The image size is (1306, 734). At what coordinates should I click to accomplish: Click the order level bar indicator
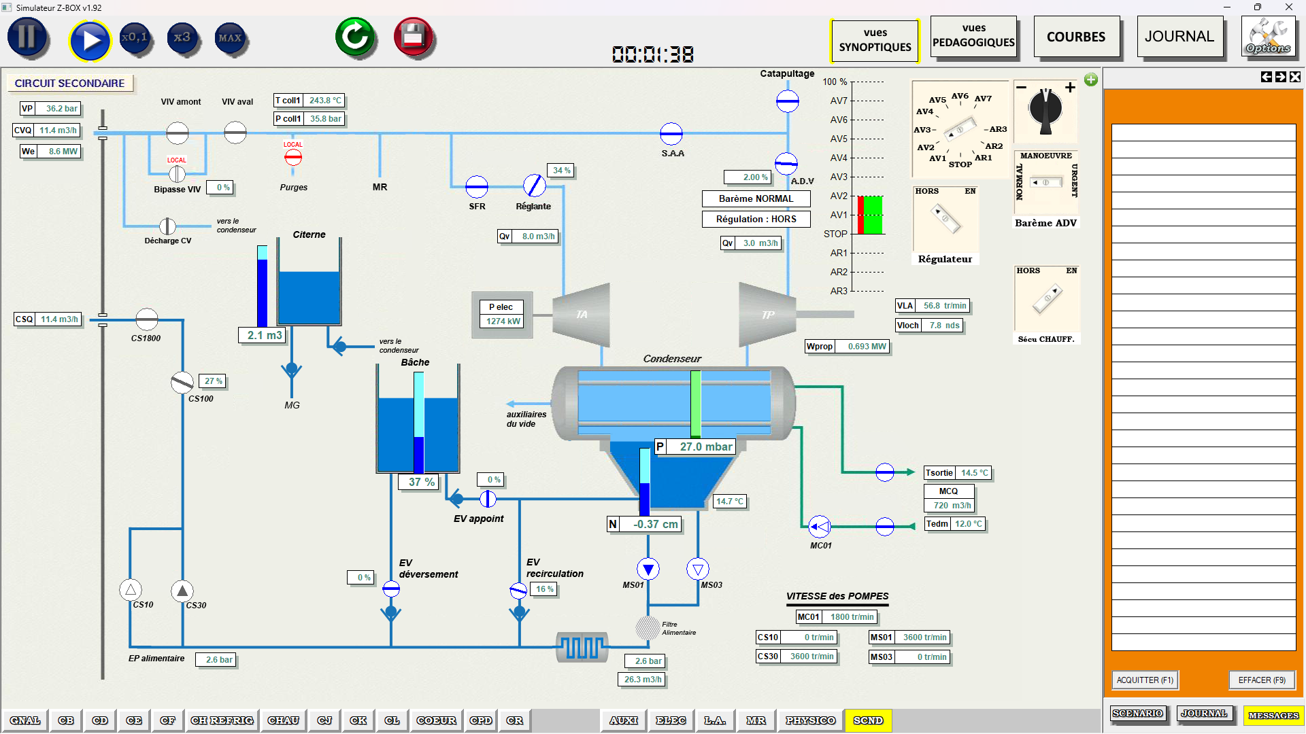(870, 215)
